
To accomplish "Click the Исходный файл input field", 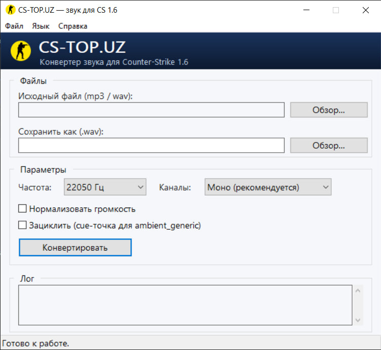I will (151, 110).
